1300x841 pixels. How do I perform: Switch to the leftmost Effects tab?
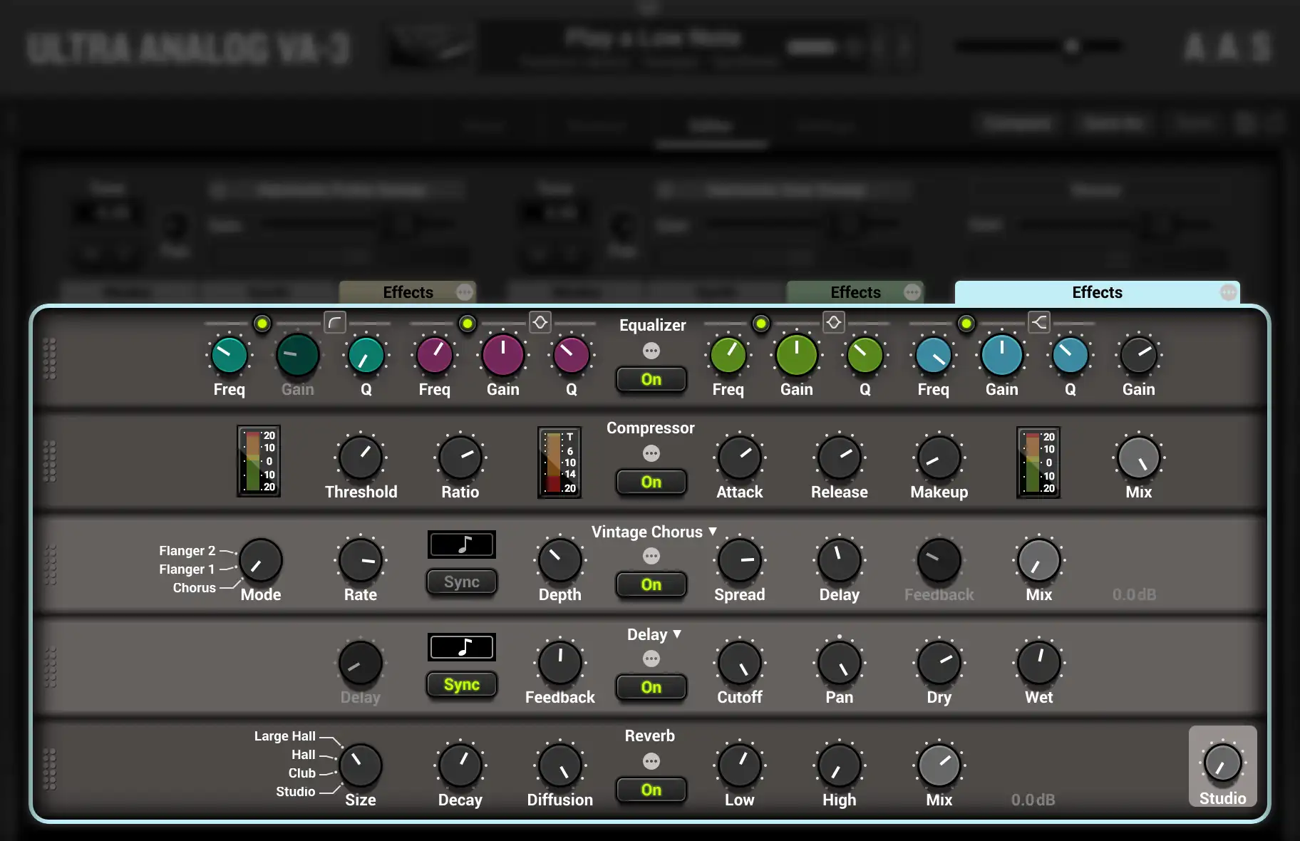(x=407, y=293)
